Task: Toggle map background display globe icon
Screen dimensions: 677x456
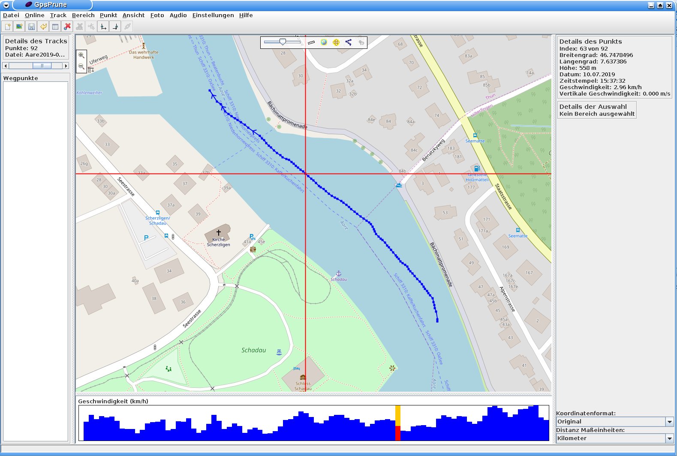Action: point(324,42)
